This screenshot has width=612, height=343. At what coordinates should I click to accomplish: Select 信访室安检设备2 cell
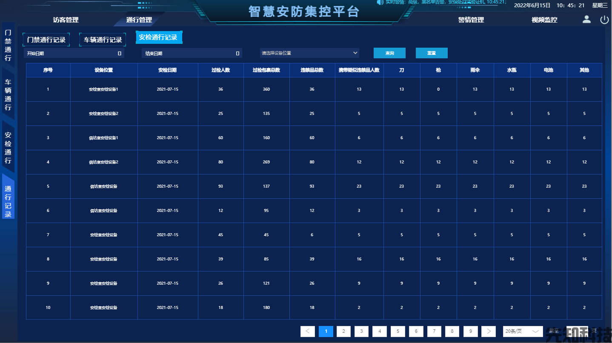(x=104, y=162)
